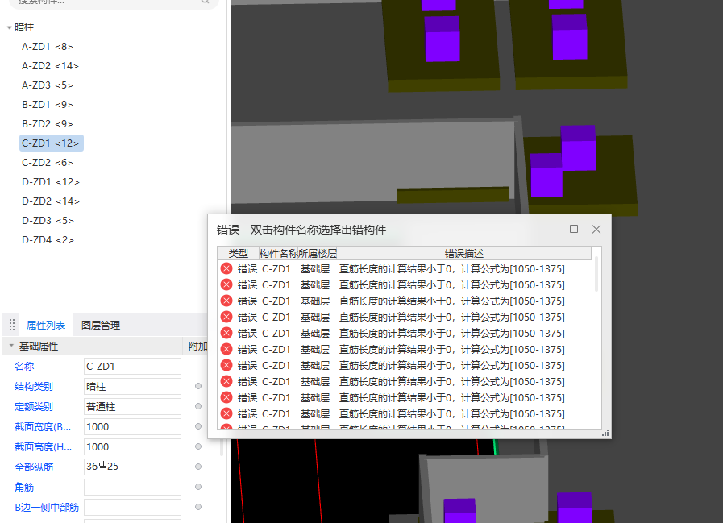Click the 错误描述 column header
Screen dimensions: 723x523
point(463,253)
